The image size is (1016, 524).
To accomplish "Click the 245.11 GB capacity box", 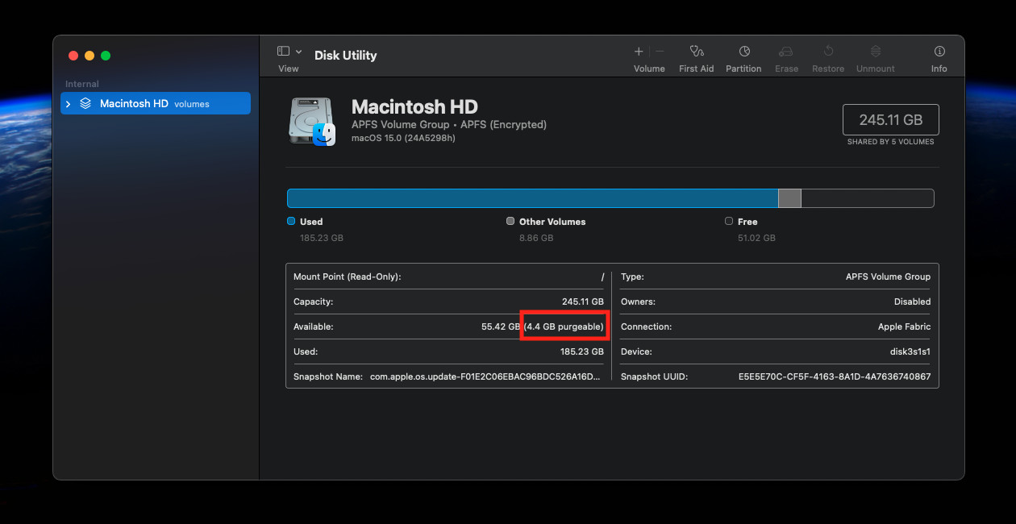I will [x=890, y=120].
